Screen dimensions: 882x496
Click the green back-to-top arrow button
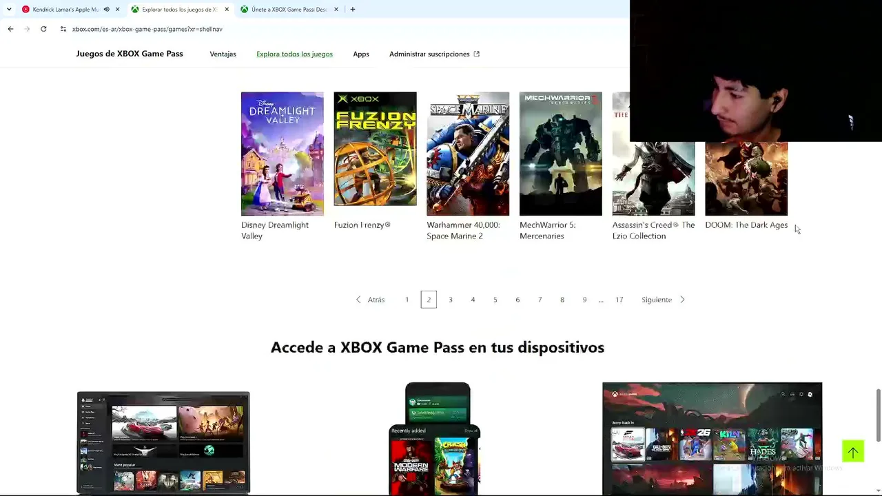(x=853, y=452)
